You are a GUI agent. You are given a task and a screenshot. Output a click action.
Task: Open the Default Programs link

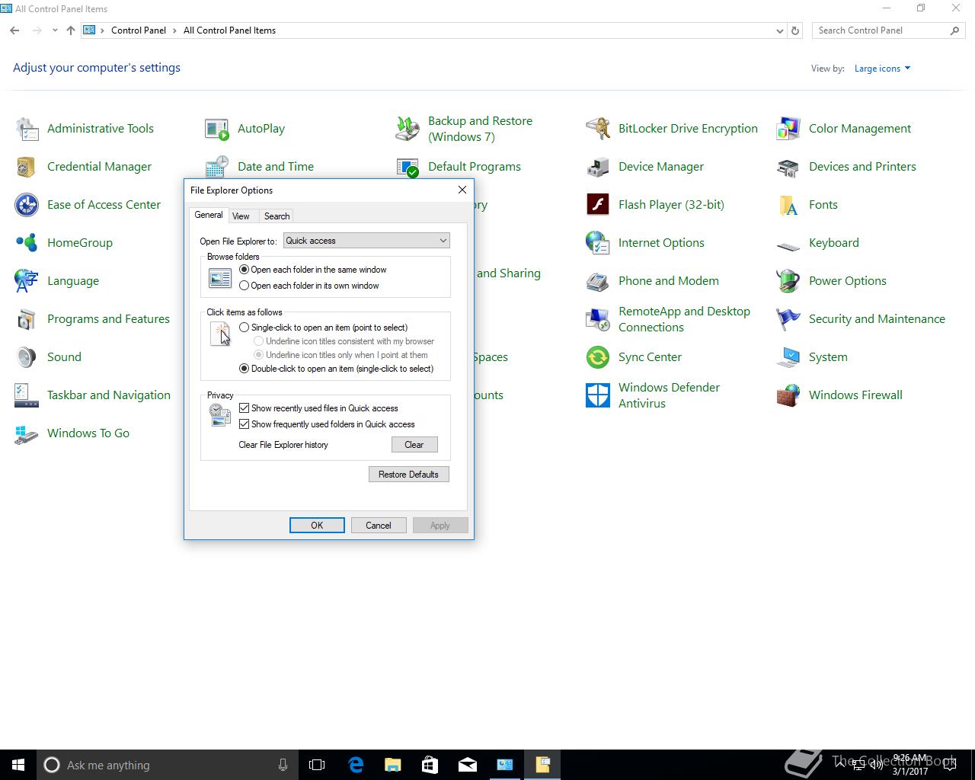tap(475, 167)
